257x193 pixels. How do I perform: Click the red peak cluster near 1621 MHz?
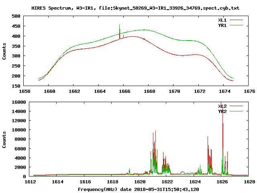[x=154, y=152]
